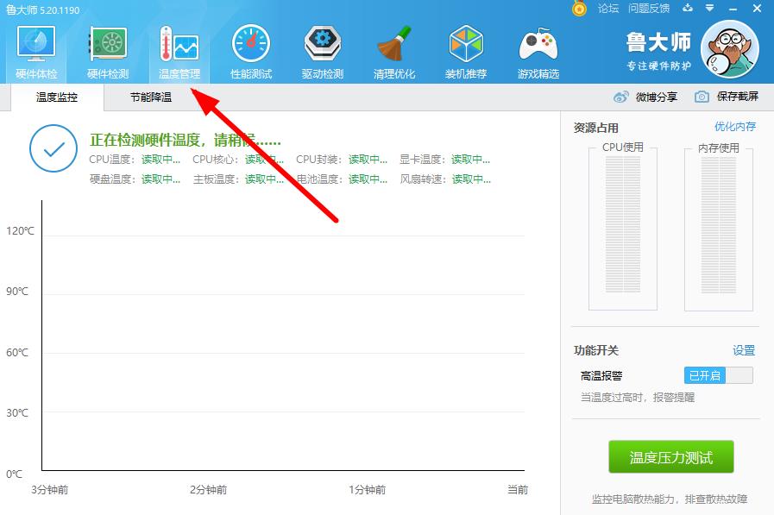This screenshot has width=774, height=515.
Task: Open 温度管理 temperature management
Action: click(177, 49)
